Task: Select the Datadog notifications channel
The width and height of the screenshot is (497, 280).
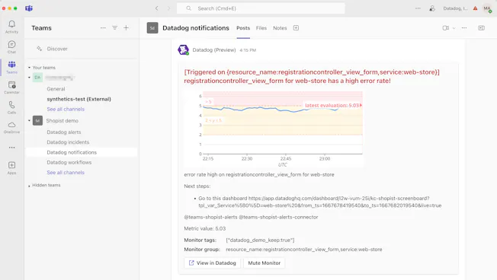Action: (x=82, y=152)
